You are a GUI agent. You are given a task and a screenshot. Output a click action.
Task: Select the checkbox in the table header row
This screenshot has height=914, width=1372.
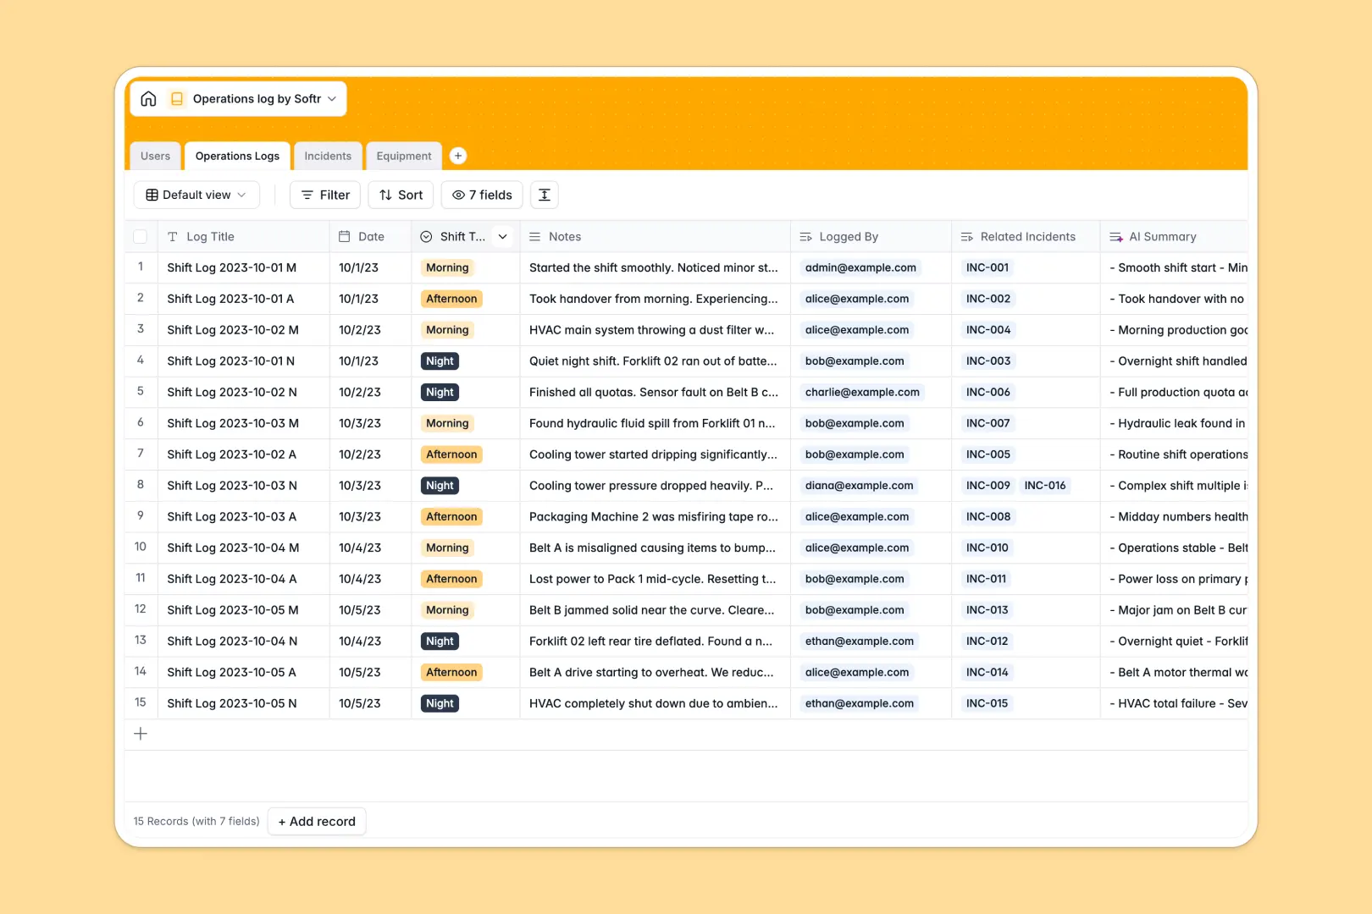click(141, 236)
